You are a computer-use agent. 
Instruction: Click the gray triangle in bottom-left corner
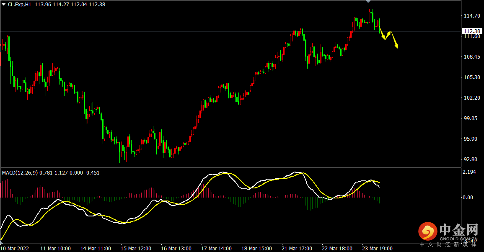coord(2,242)
